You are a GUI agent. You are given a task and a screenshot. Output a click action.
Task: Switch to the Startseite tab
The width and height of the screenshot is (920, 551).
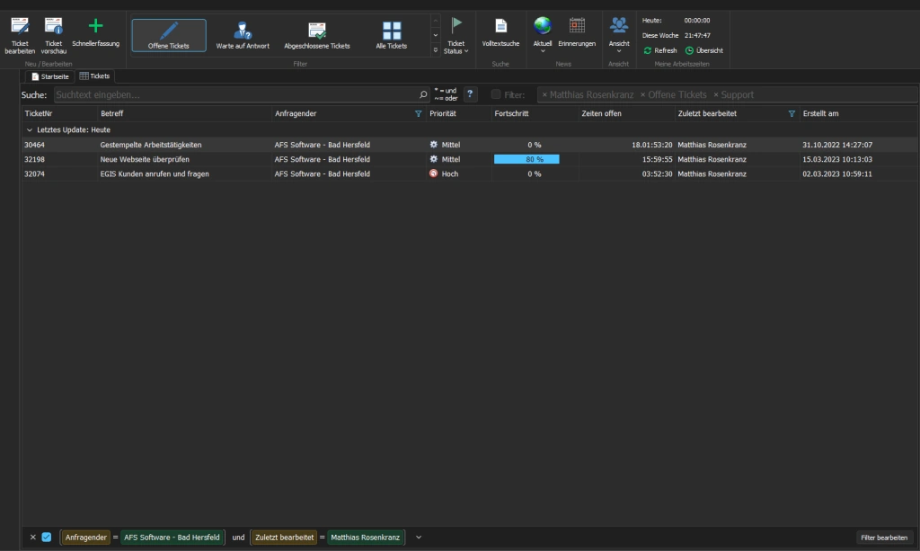[50, 76]
